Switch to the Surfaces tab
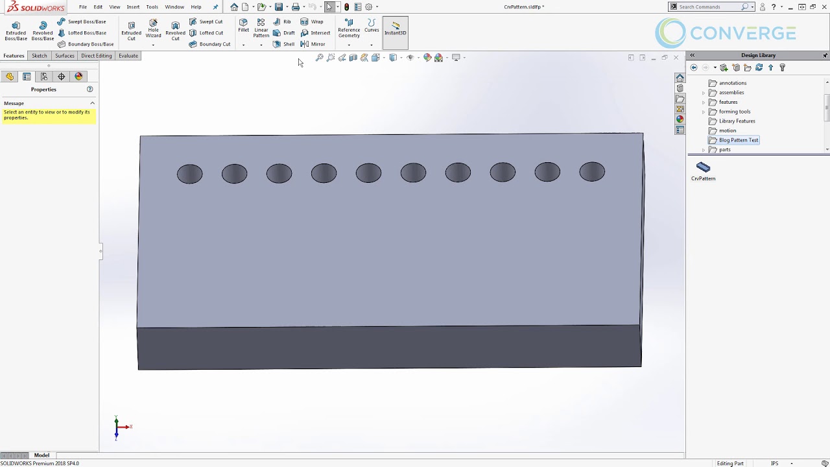830x467 pixels. pos(65,56)
